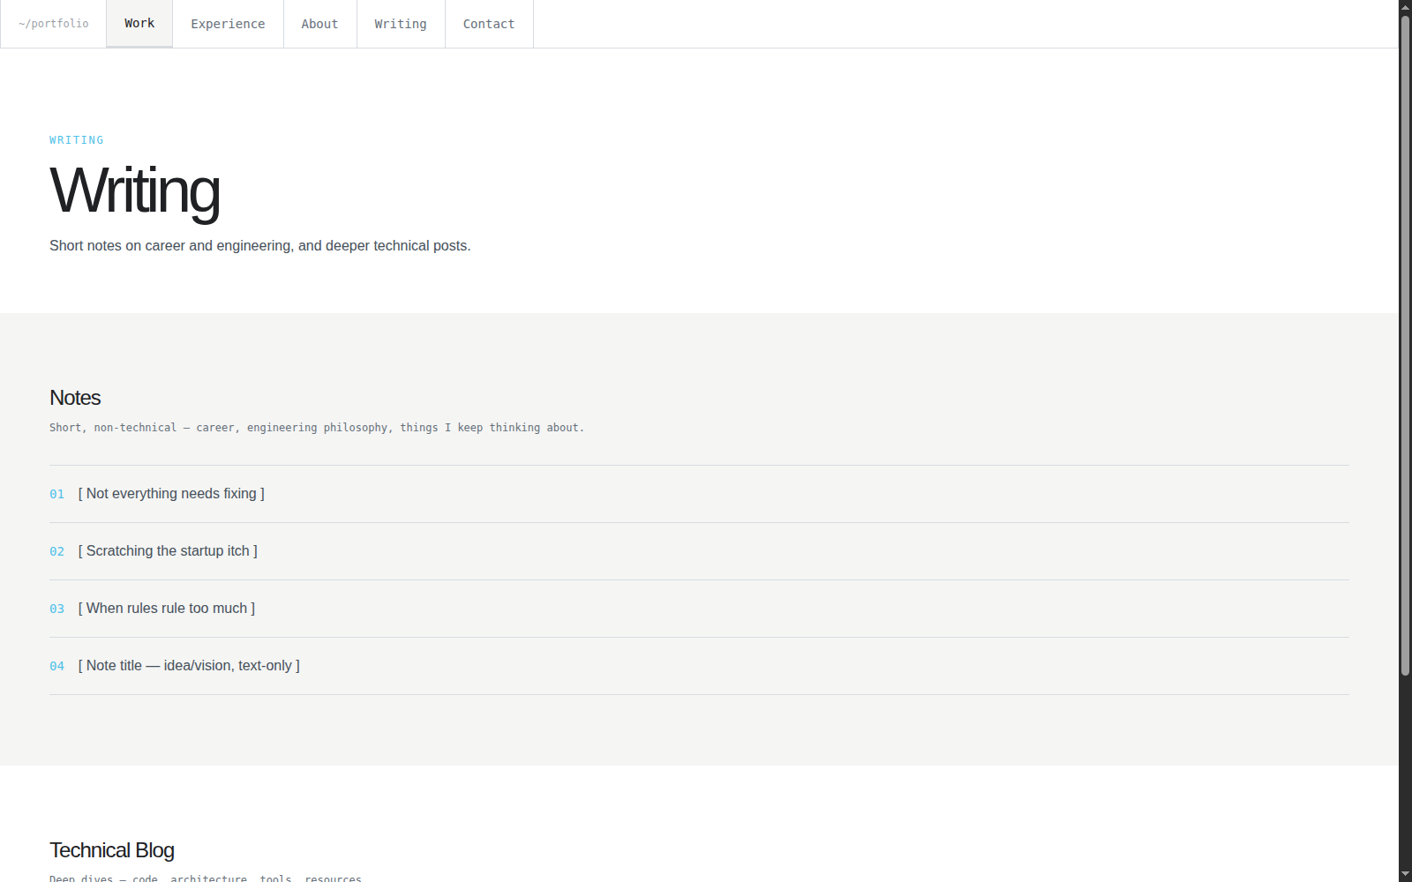This screenshot has height=882, width=1412.
Task: Go to the About nav tab
Action: (319, 24)
